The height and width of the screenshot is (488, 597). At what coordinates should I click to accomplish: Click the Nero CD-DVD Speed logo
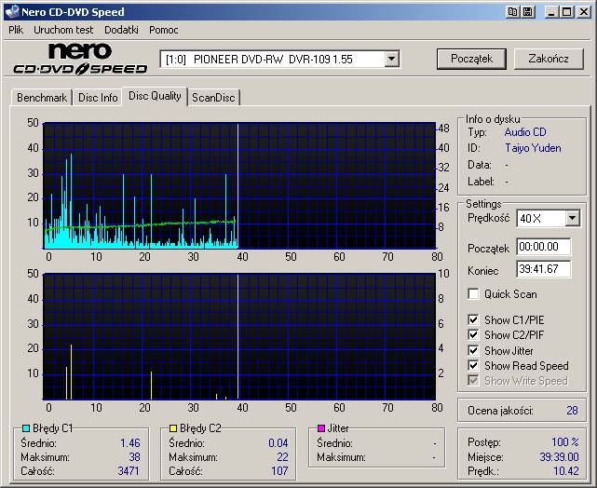pyautogui.click(x=80, y=59)
